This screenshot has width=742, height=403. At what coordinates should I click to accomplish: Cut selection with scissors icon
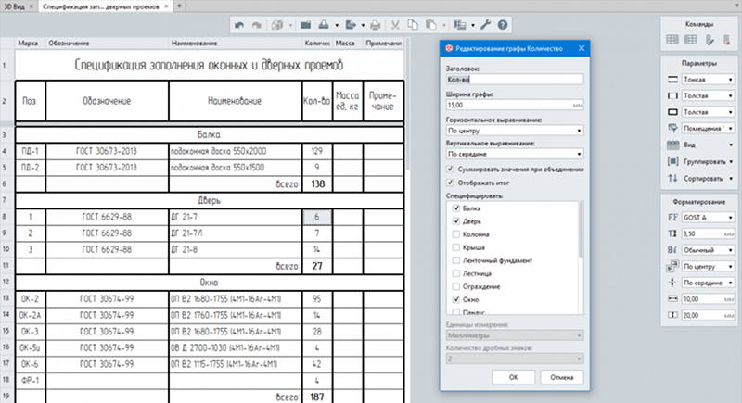pos(395,25)
